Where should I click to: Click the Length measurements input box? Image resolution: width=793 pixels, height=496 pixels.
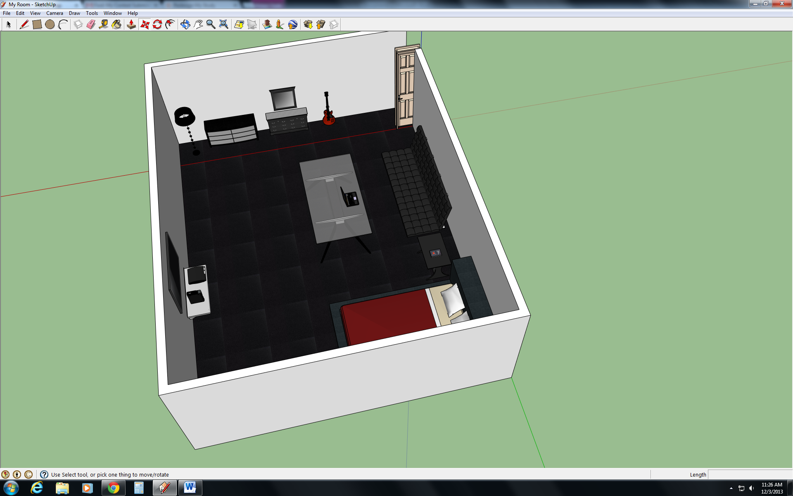point(750,475)
